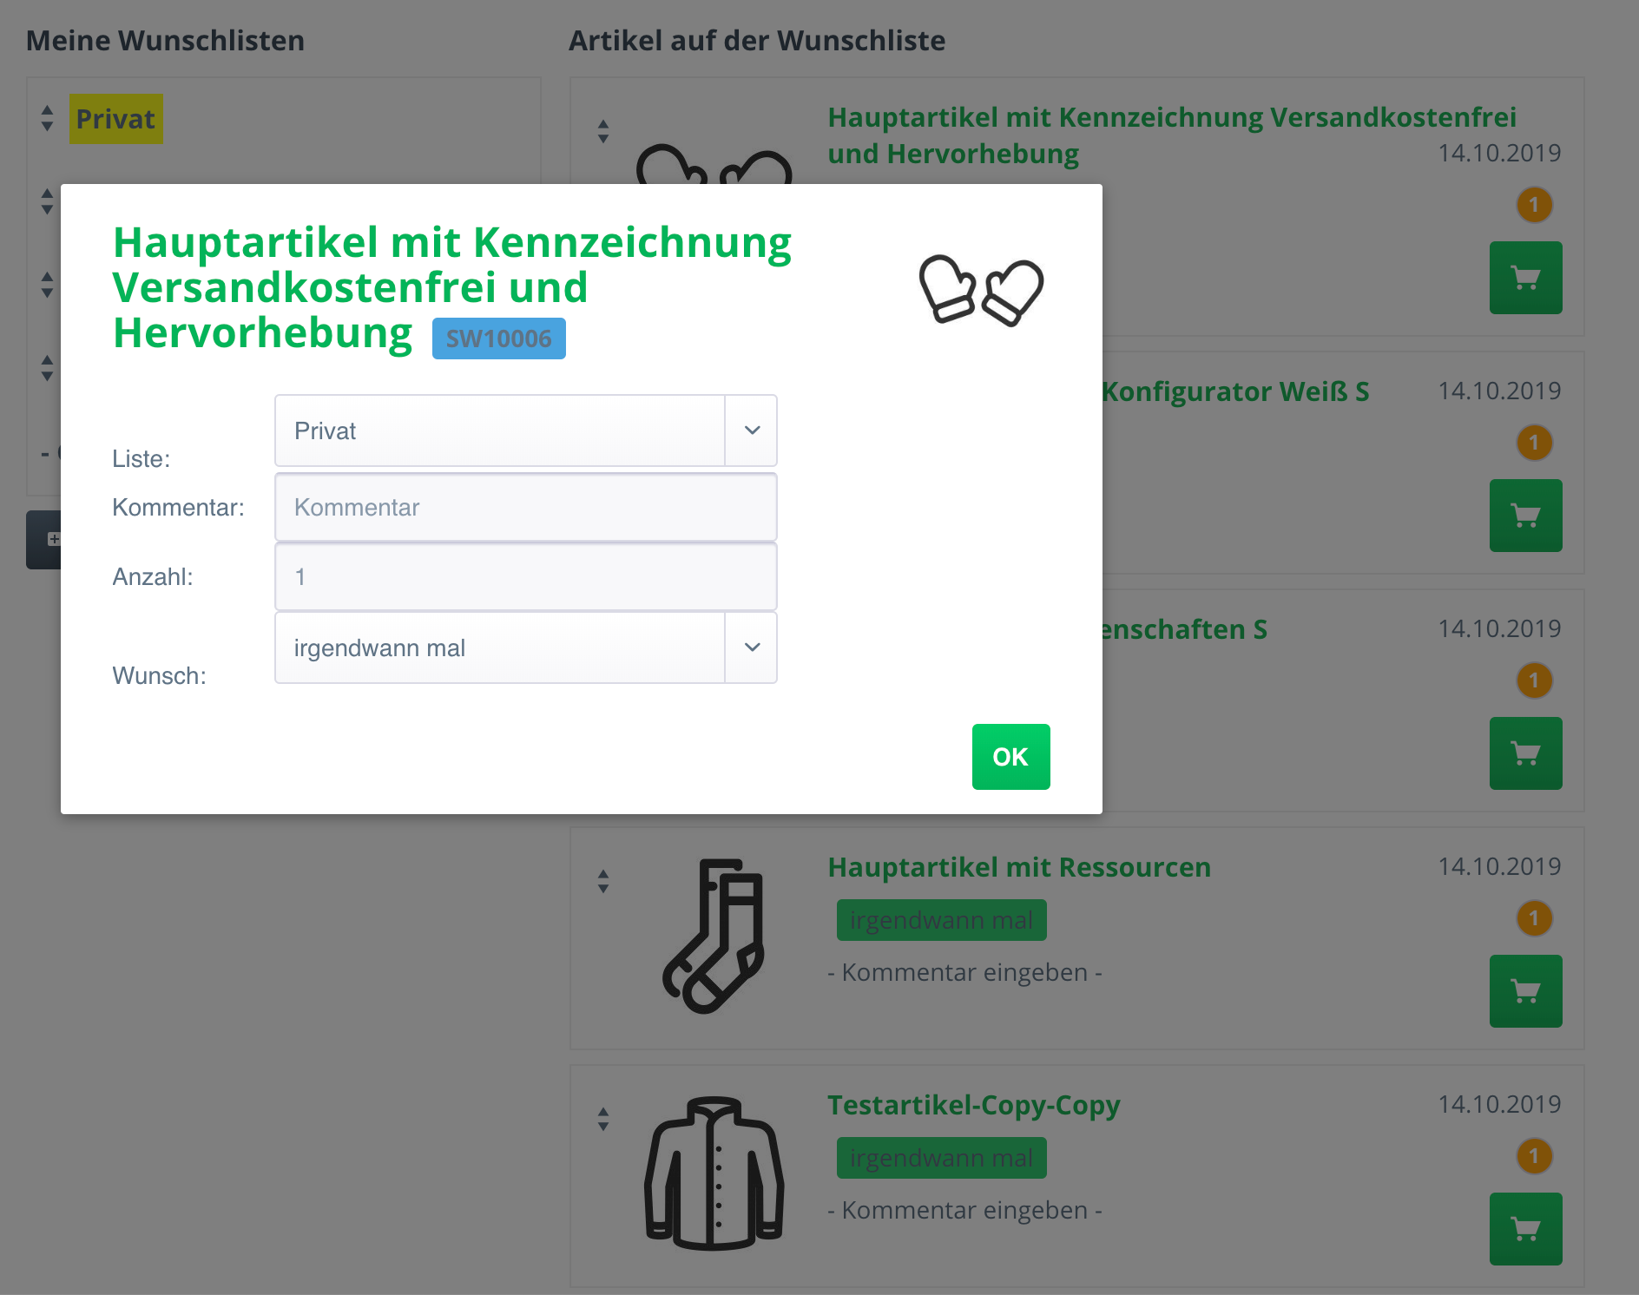Click irgendwann mal tag on Ressourcen article
The image size is (1639, 1295).
pos(942,920)
